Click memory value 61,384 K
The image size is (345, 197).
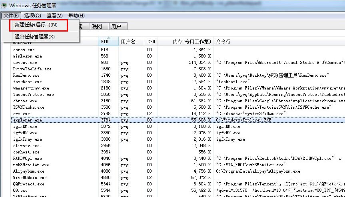(201, 101)
